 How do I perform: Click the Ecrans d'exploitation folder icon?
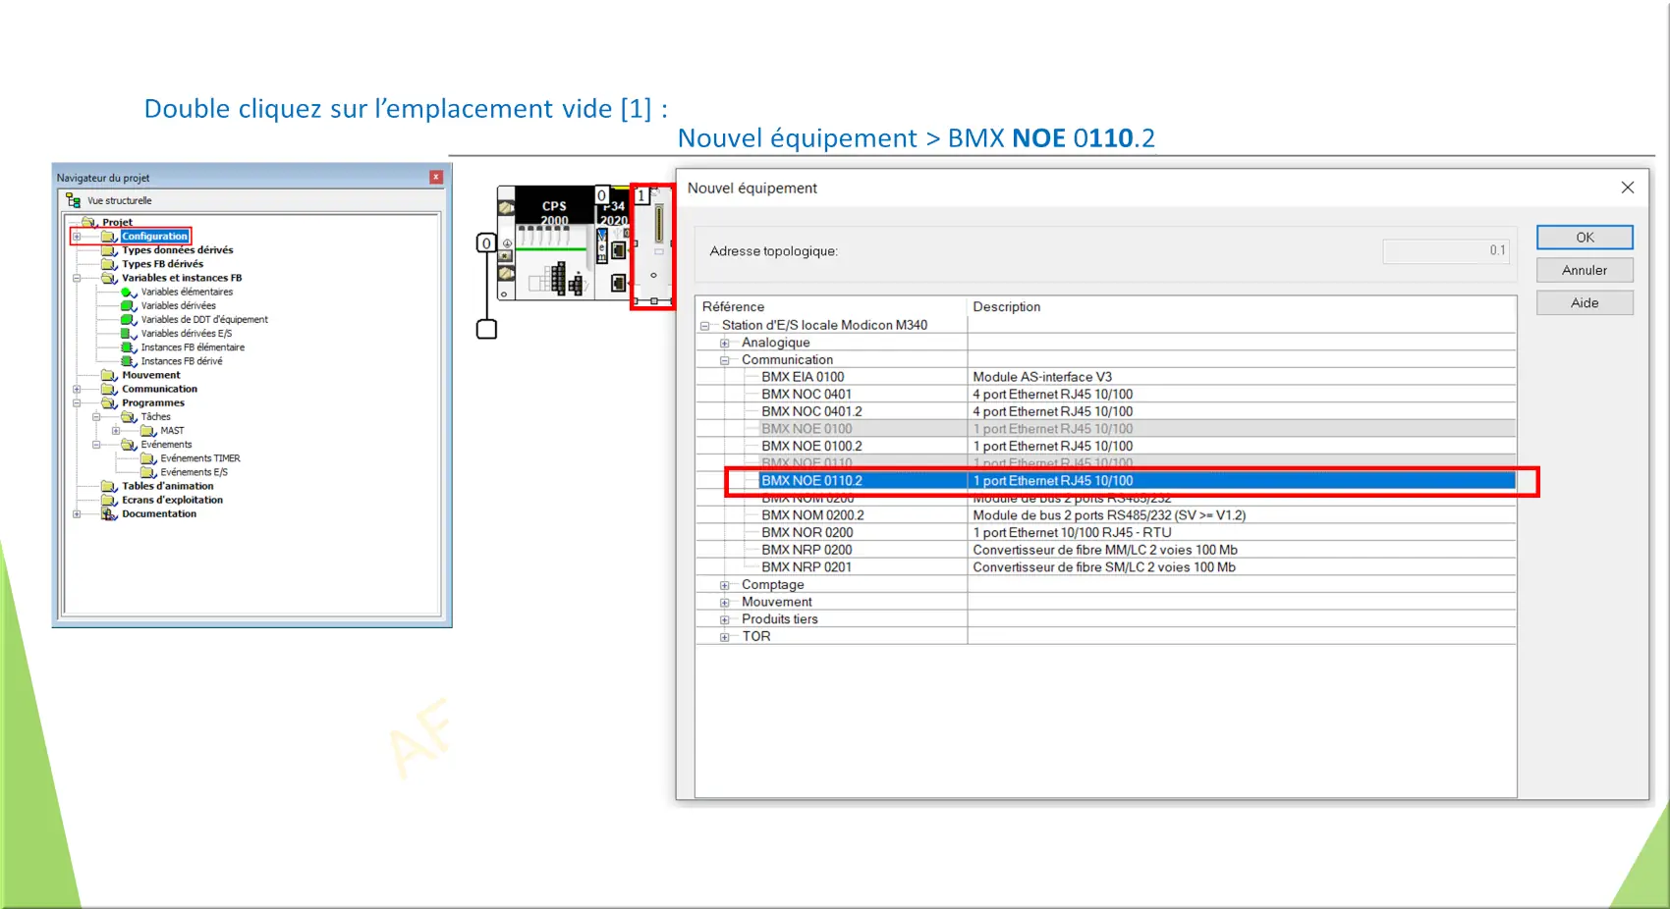109,500
